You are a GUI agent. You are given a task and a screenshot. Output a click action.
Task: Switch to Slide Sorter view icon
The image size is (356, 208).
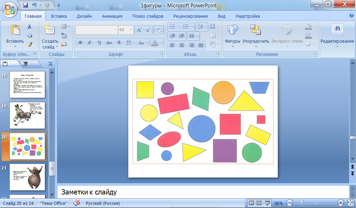pos(259,203)
